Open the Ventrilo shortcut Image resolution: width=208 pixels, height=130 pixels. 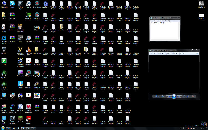click(x=29, y=4)
